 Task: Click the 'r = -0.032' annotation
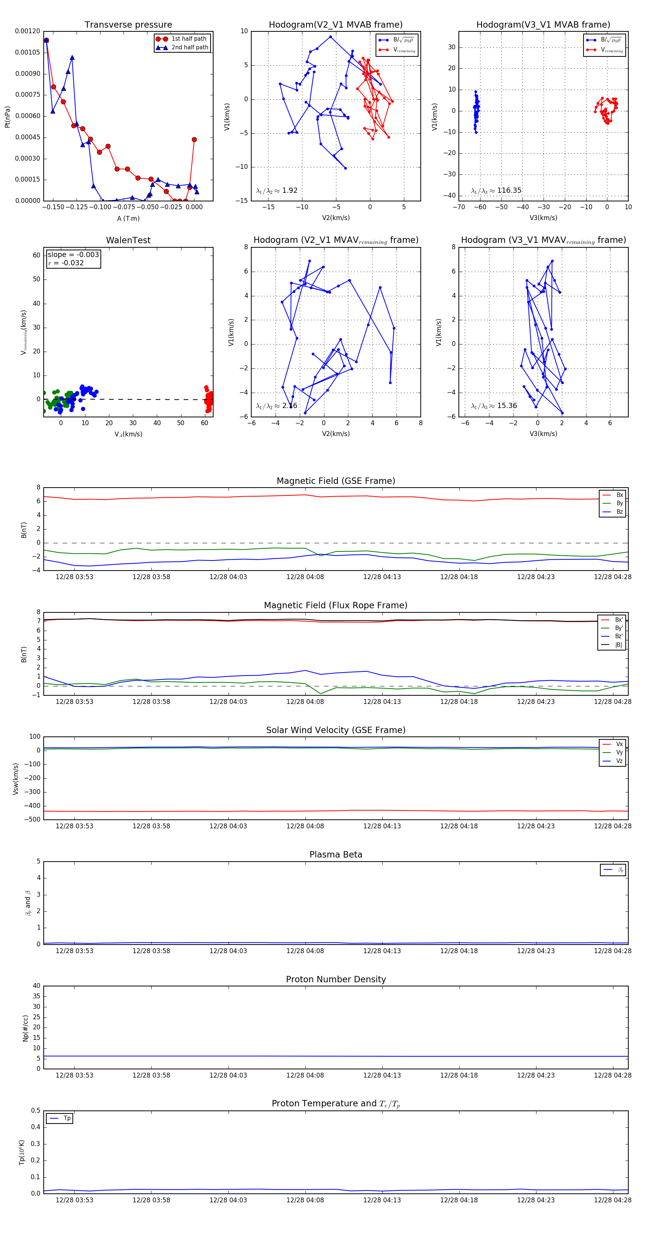click(x=66, y=263)
